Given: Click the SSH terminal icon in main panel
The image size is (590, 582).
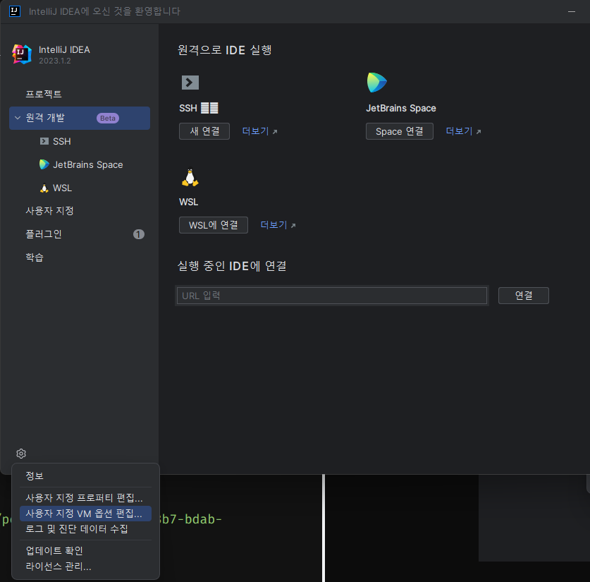Looking at the screenshot, I should click(x=190, y=83).
